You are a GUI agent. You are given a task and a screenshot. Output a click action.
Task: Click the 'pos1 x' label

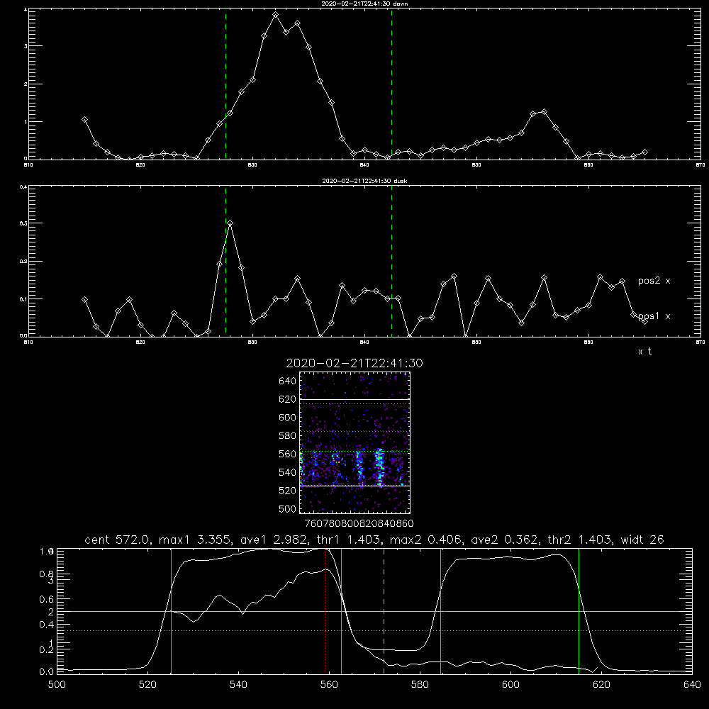point(654,316)
